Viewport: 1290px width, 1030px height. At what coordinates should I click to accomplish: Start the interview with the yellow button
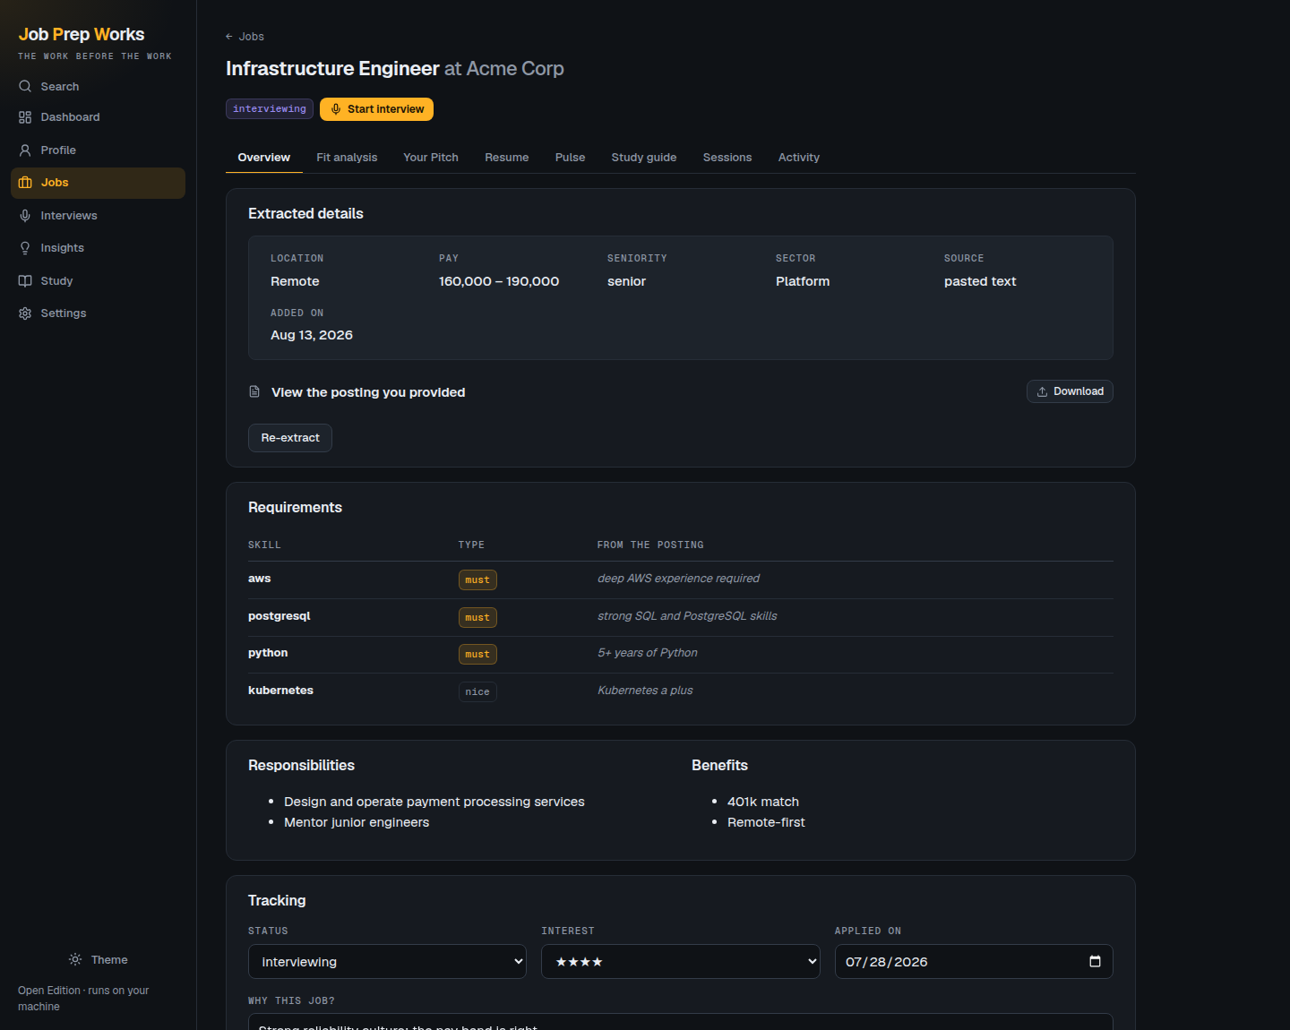point(376,109)
